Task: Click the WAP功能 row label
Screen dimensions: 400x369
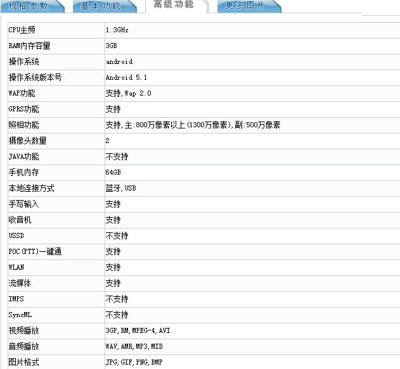Action: (22, 93)
